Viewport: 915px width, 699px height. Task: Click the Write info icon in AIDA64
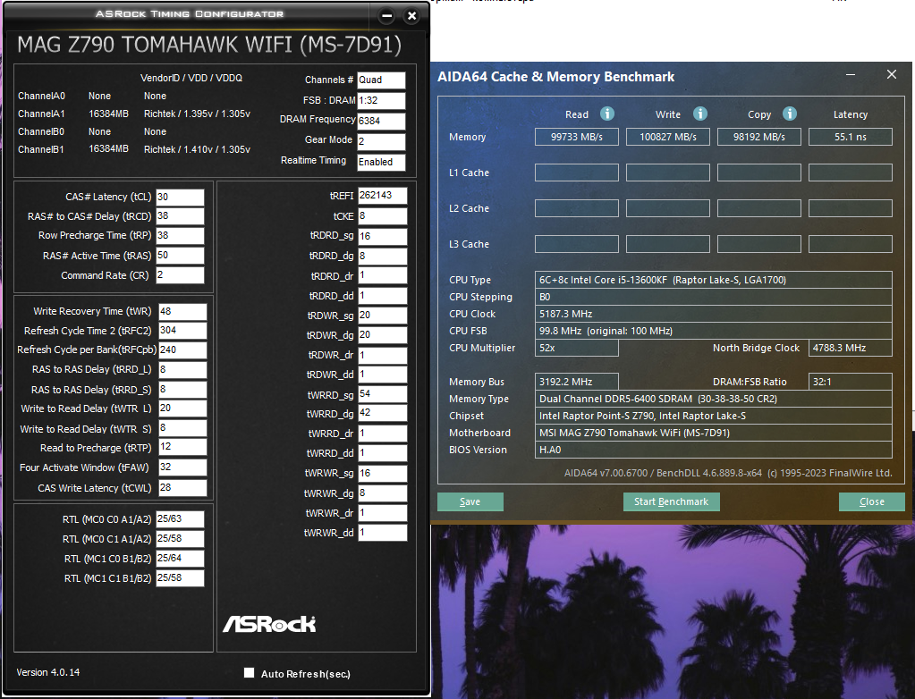coord(699,114)
